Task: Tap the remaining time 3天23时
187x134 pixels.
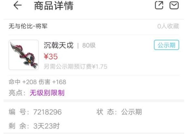Action: (46, 126)
